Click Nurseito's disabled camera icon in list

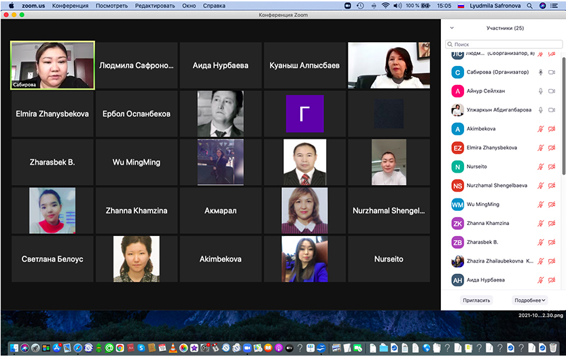(552, 167)
